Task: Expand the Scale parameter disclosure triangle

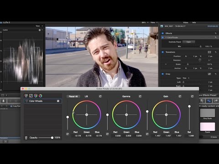Action: [x=166, y=64]
